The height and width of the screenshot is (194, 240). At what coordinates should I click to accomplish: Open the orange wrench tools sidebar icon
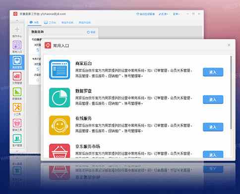(17, 107)
